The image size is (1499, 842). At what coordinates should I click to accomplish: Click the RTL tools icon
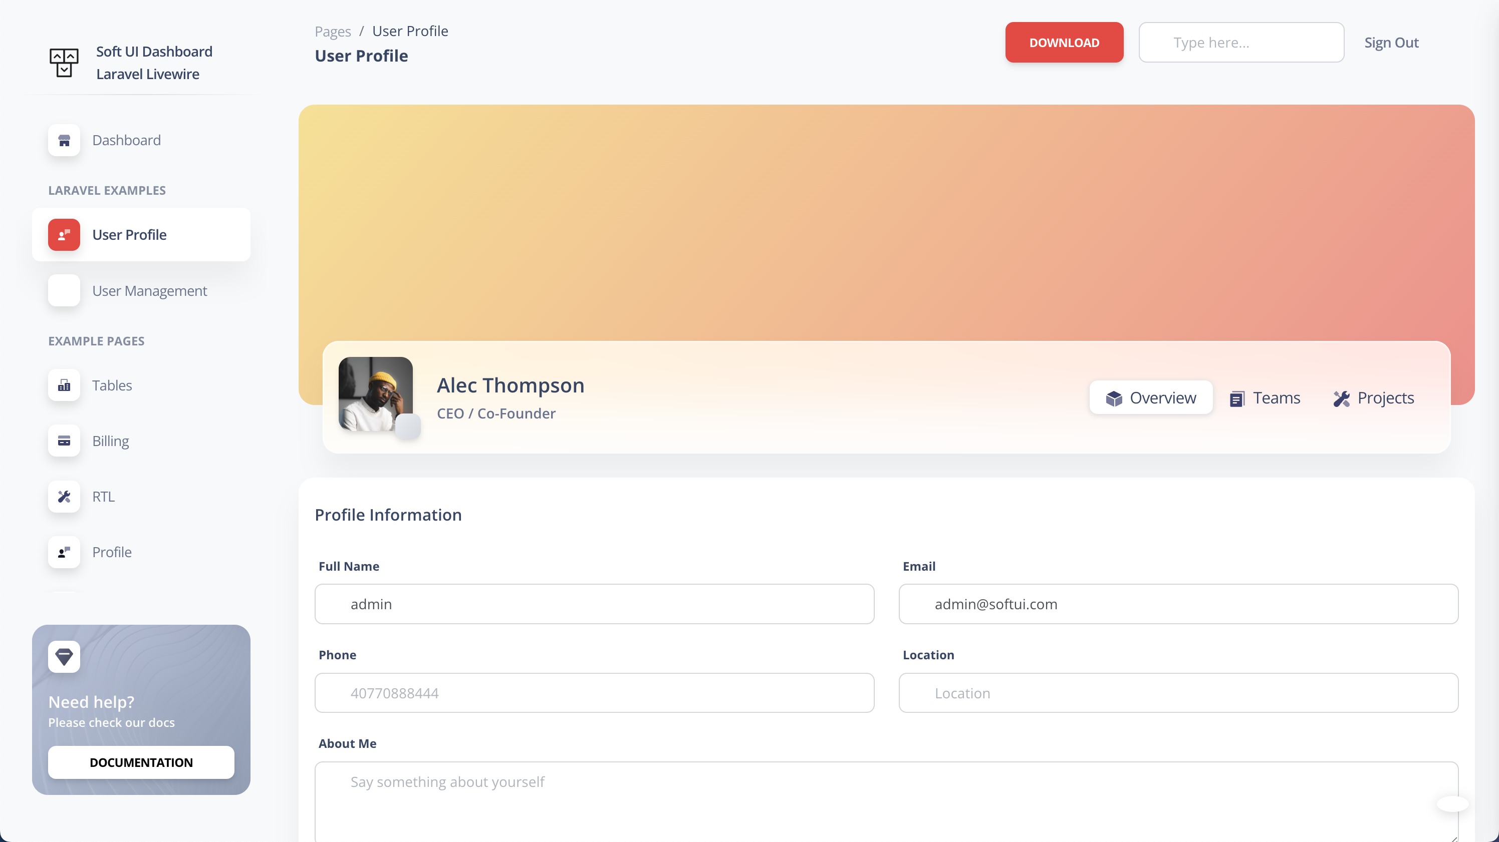tap(64, 497)
